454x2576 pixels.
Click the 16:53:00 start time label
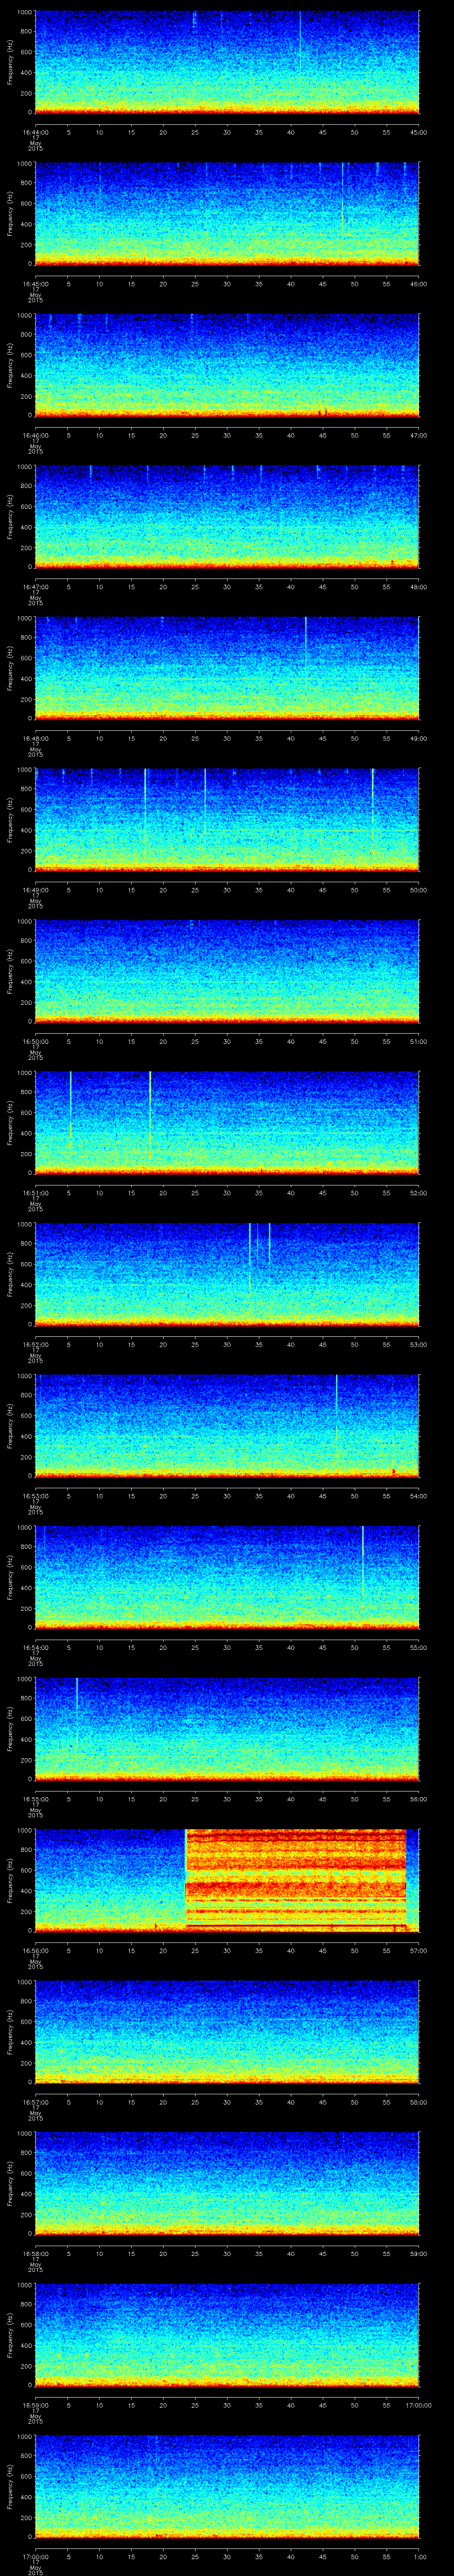pos(36,1496)
